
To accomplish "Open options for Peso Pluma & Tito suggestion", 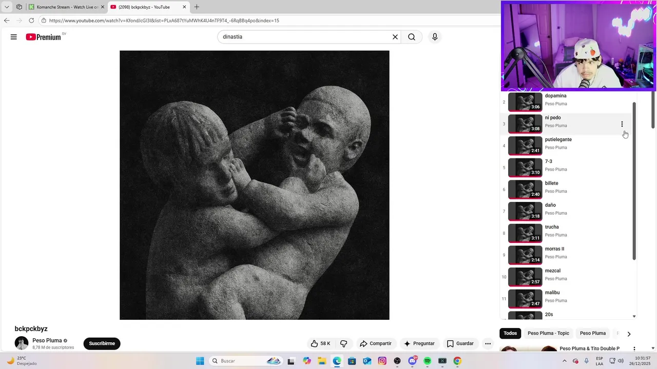I will 634,350.
